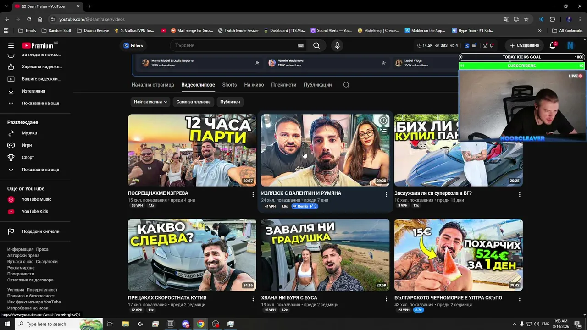Open the YouTube guide hamburger menu
The width and height of the screenshot is (587, 330).
[x=11, y=45]
